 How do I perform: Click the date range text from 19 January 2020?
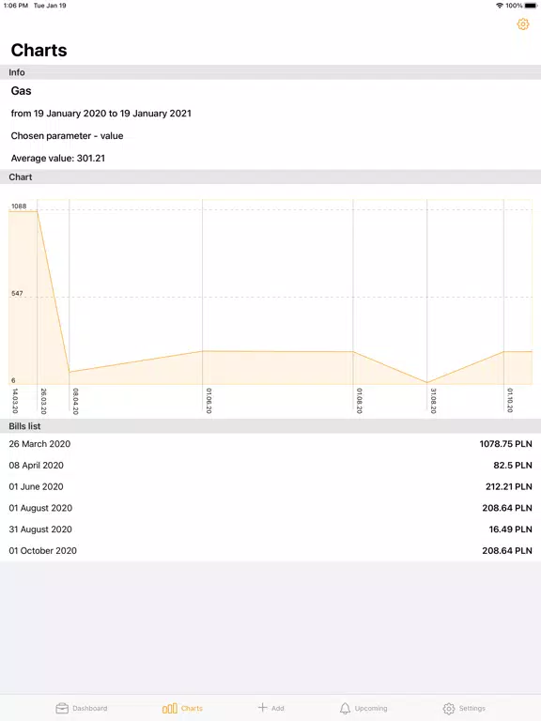(x=101, y=113)
